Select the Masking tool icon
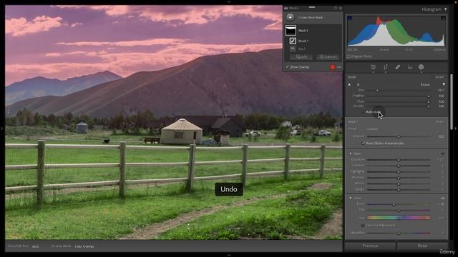458x257 pixels. [421, 67]
